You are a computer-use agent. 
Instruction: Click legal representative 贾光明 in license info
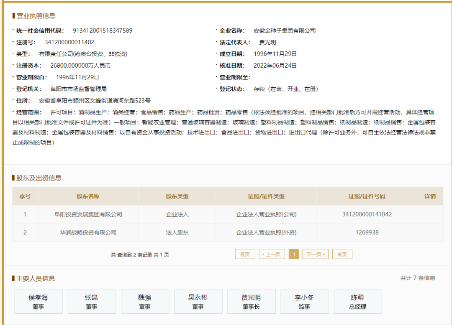click(x=267, y=42)
